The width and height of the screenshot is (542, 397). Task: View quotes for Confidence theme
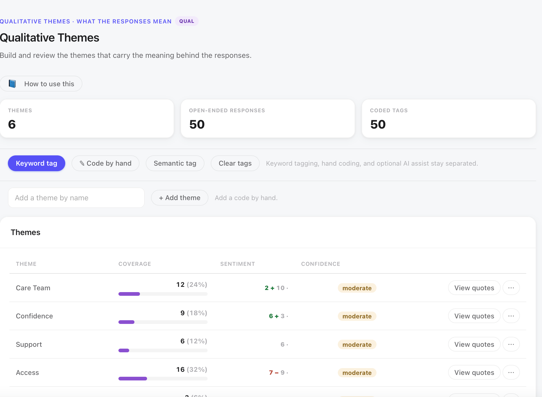click(x=474, y=316)
